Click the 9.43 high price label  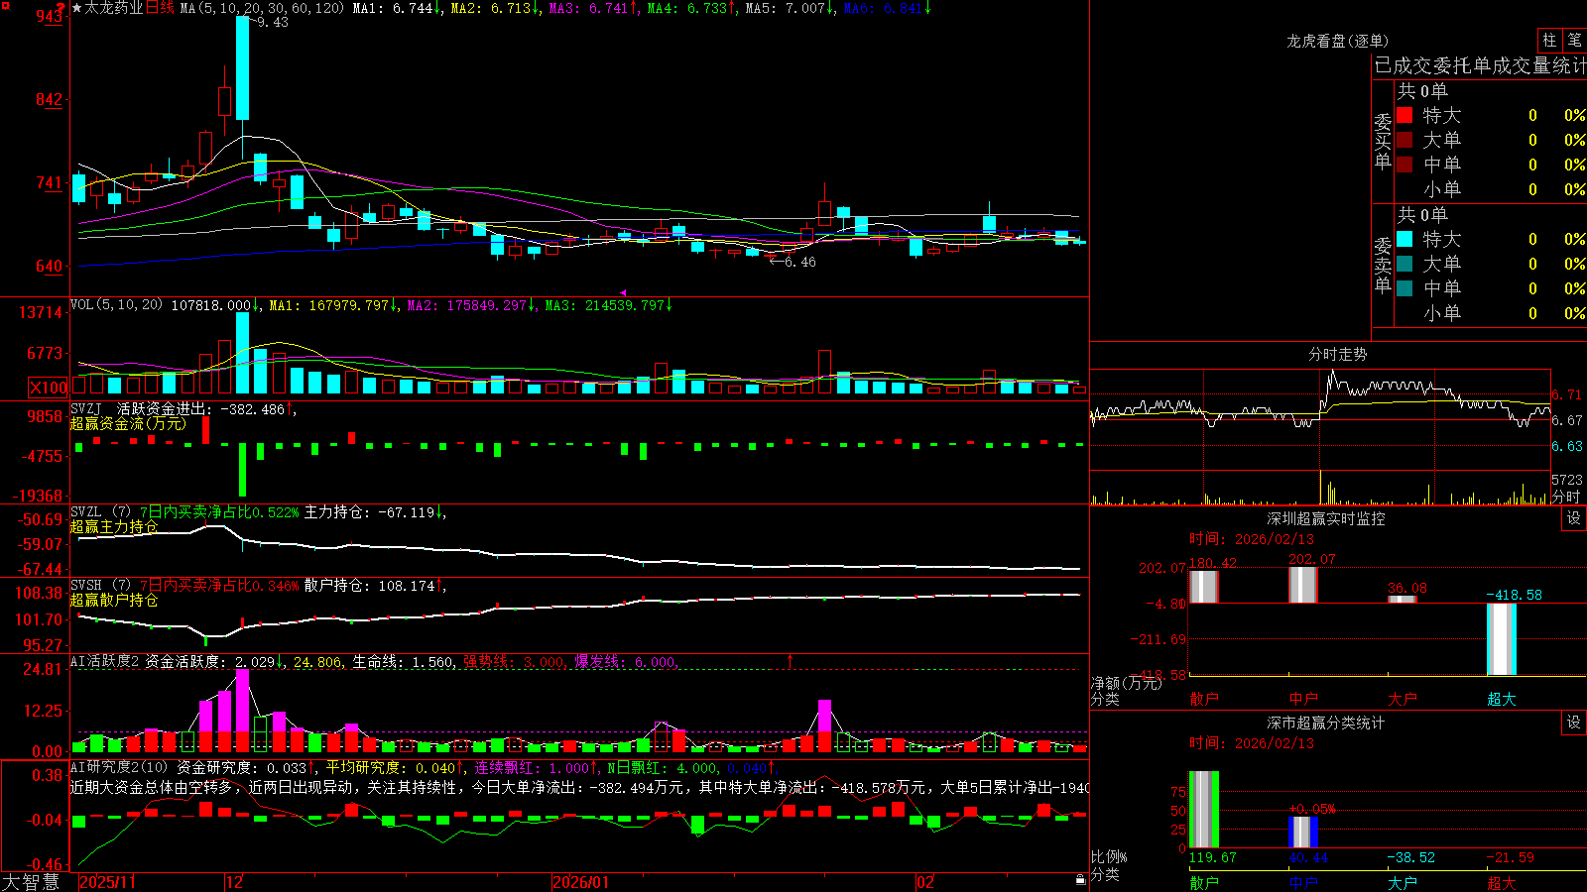272,22
